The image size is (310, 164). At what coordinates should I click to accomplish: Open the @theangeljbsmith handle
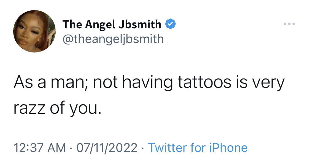tap(113, 39)
